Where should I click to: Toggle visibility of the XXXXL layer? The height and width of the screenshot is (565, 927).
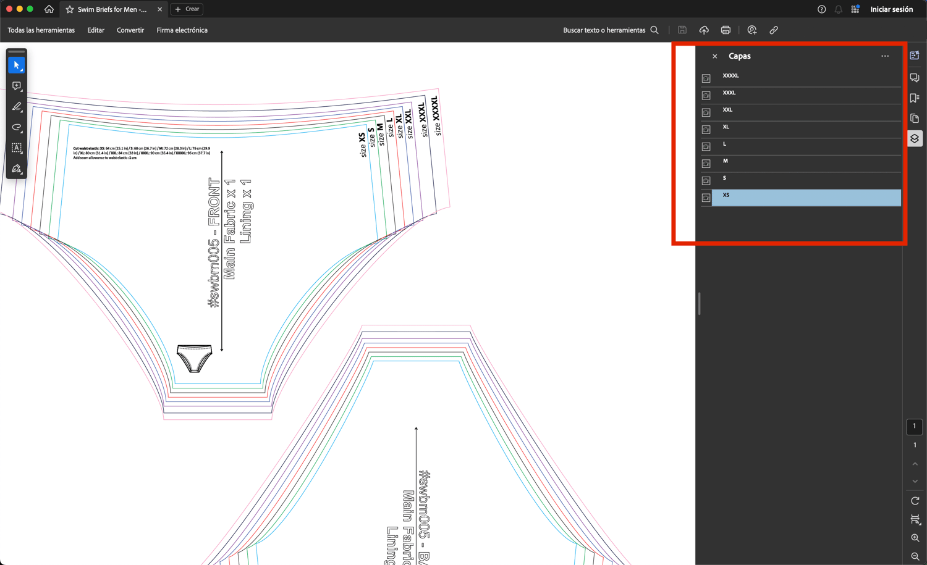(706, 78)
